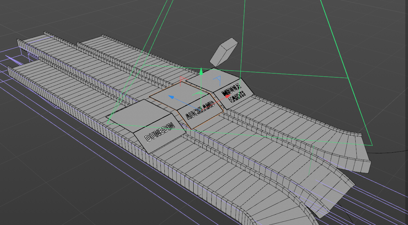
Task: Select the floating tilted box object
Action: tap(223, 52)
